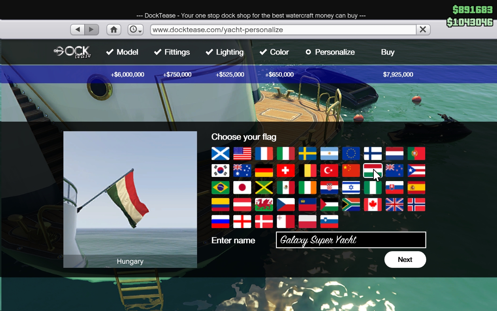Pick the Switzerland flag

(x=285, y=171)
